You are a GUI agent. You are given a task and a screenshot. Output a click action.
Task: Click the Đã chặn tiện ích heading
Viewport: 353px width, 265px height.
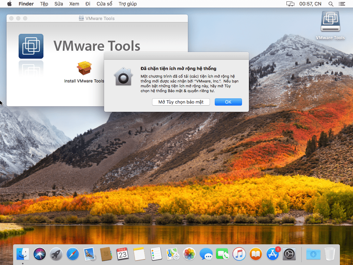[178, 69]
